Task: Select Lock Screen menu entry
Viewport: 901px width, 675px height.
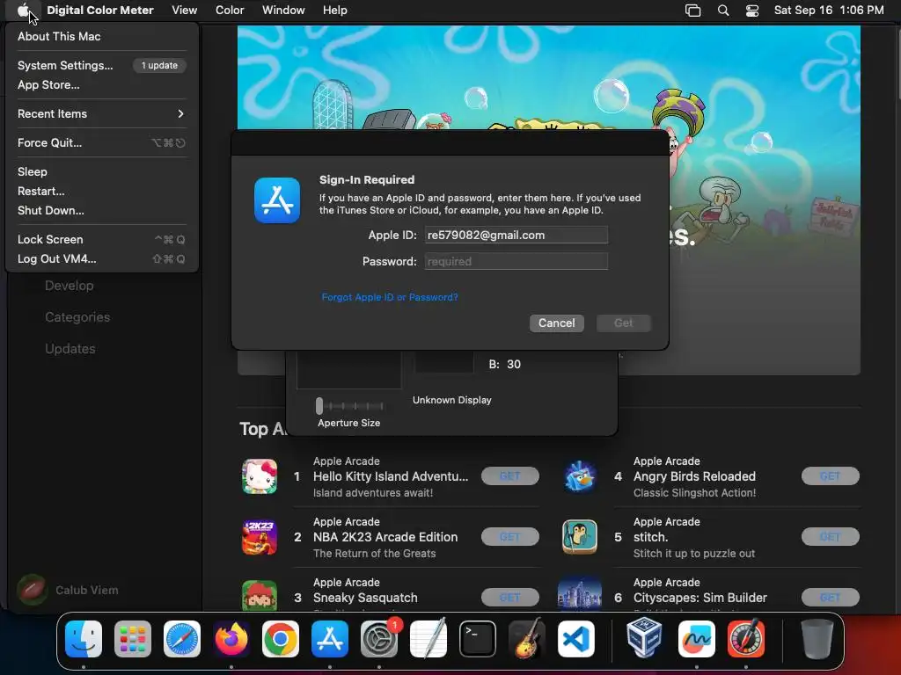Action: pos(101,239)
